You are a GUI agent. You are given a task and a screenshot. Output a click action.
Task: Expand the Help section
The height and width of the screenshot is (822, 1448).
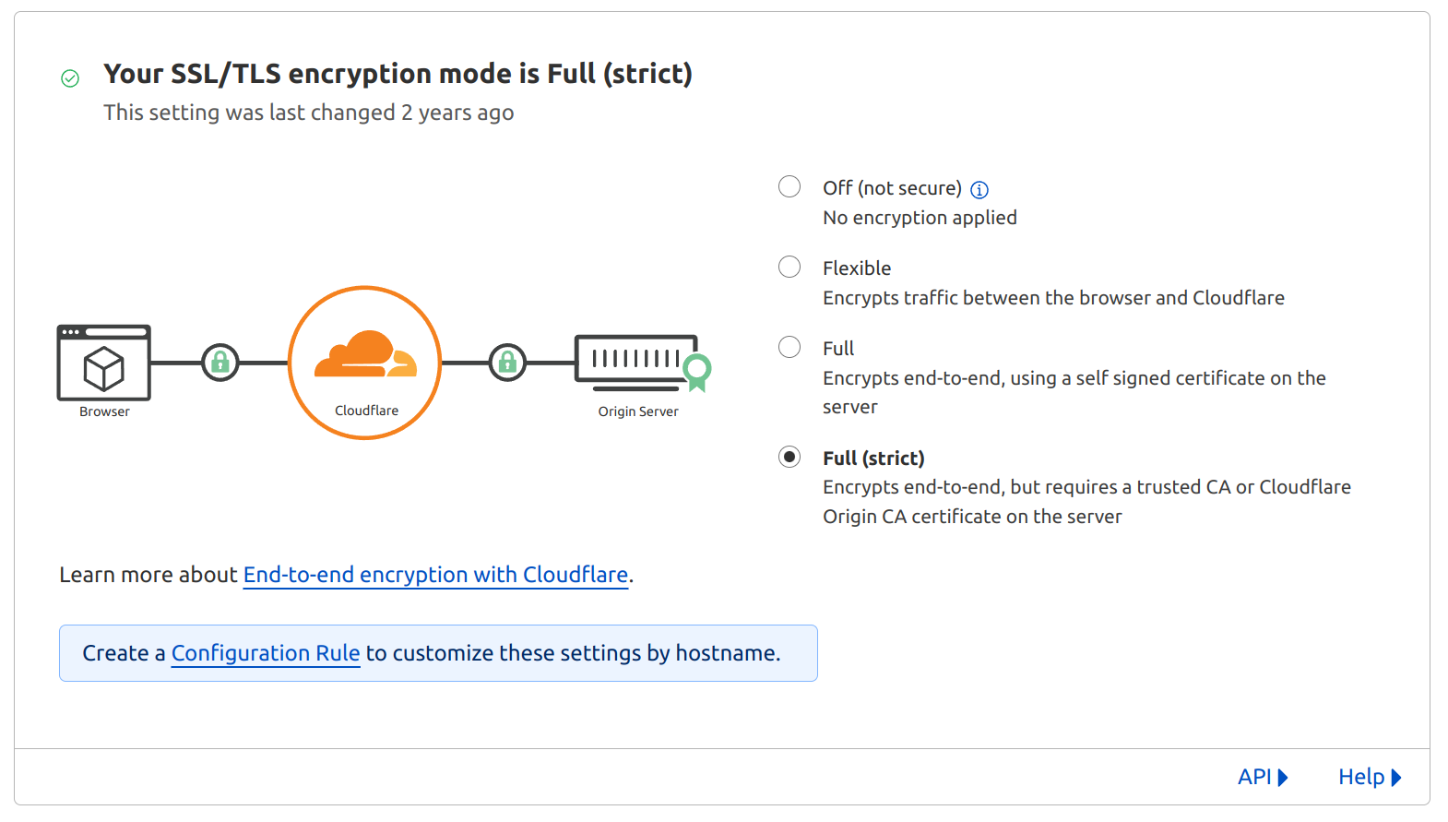tap(1368, 777)
